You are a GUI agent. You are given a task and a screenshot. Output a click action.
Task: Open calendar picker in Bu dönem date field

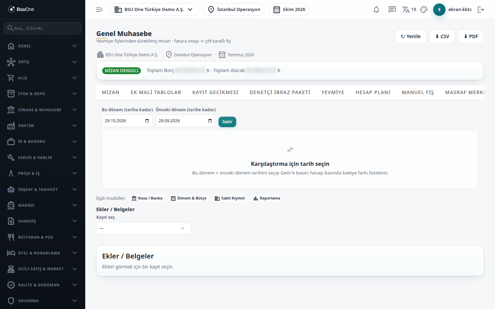pos(147,121)
